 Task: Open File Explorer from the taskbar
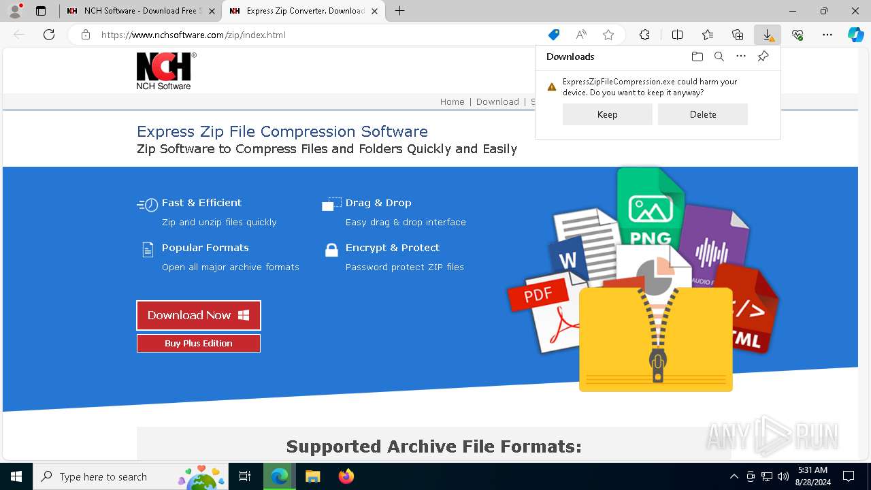click(312, 476)
